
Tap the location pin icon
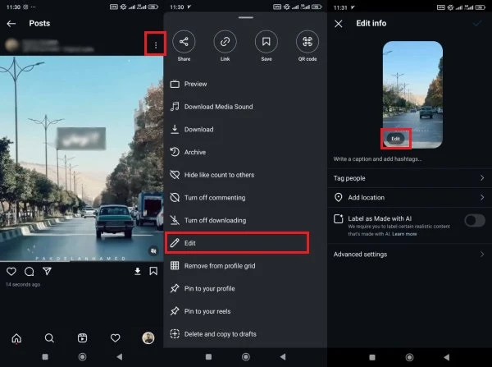click(x=338, y=197)
